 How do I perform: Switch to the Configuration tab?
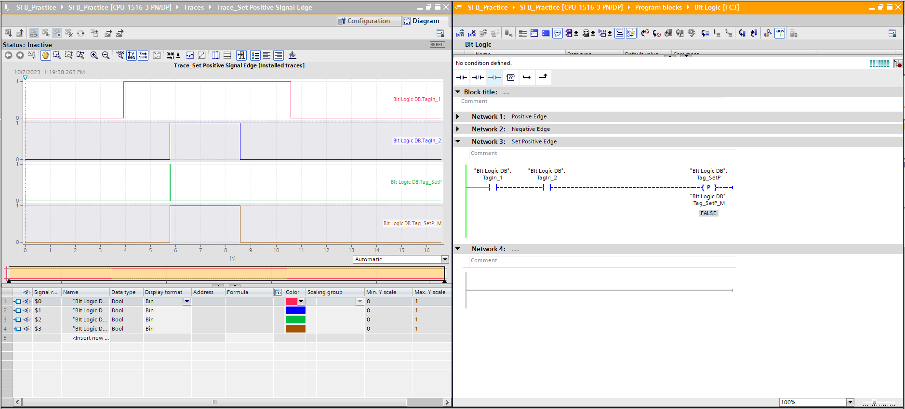tap(369, 21)
